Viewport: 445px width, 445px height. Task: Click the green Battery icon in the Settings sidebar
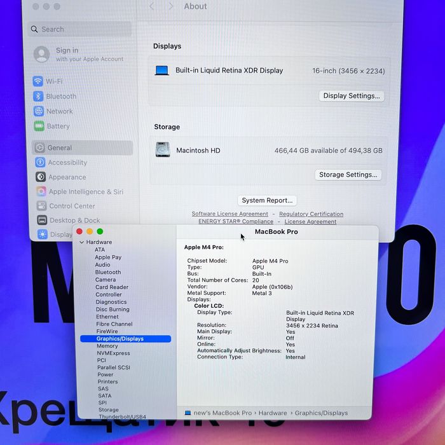39,126
